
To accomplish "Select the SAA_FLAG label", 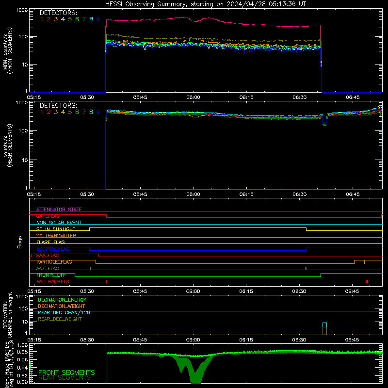I will coord(48,256).
